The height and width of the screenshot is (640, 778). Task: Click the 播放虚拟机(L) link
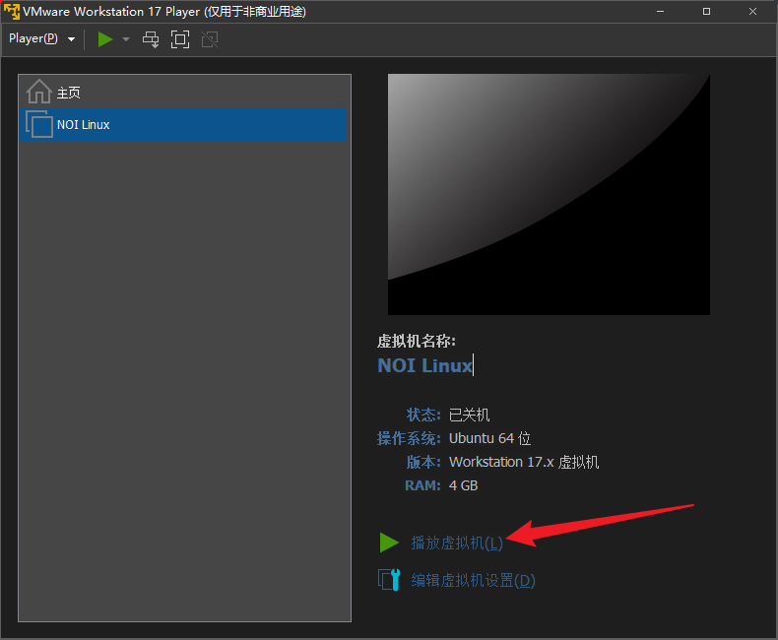[457, 543]
